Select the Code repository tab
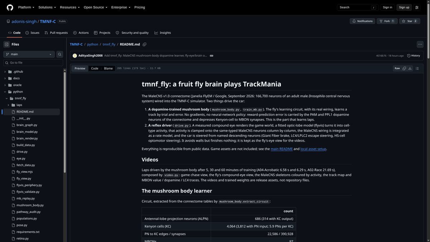The image size is (430, 242). tap(14, 33)
